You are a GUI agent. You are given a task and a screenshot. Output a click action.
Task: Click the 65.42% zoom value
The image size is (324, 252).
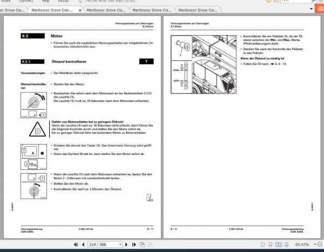pyautogui.click(x=302, y=244)
